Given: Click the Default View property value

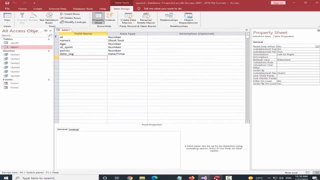Looking at the screenshot, I should click(x=298, y=60).
